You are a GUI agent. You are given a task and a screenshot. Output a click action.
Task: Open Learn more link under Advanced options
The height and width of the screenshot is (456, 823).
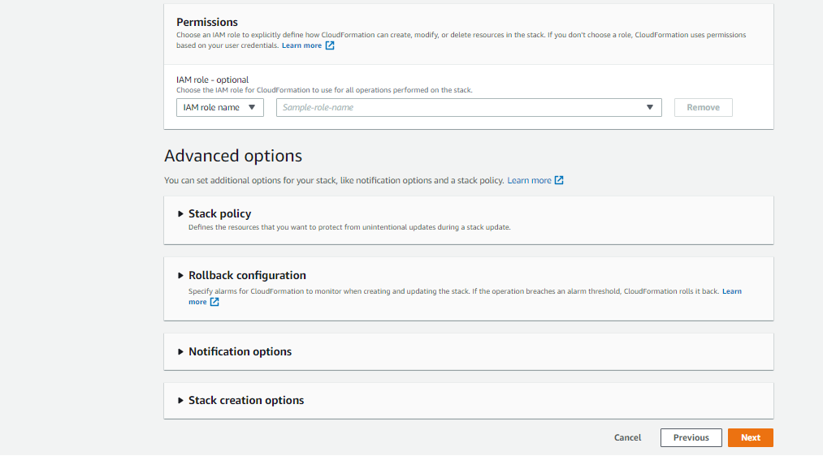tap(529, 180)
